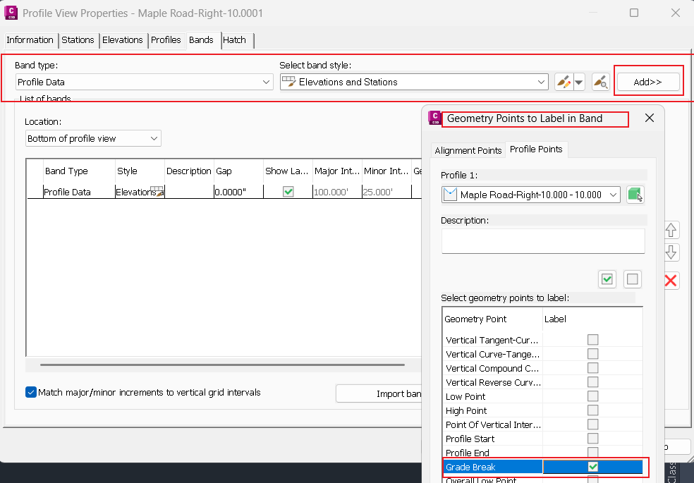
Task: Click the Description text field
Action: pos(542,240)
